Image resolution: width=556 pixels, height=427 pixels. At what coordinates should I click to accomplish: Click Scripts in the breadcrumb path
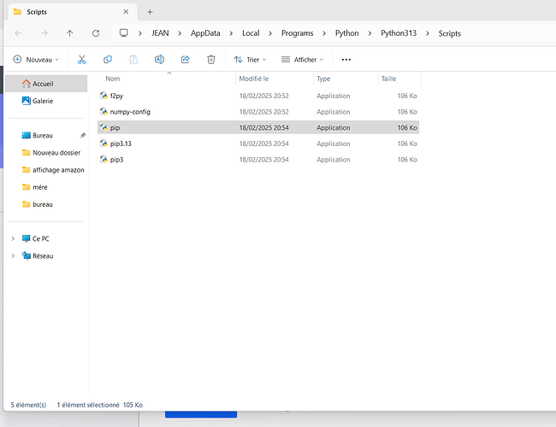tap(450, 33)
